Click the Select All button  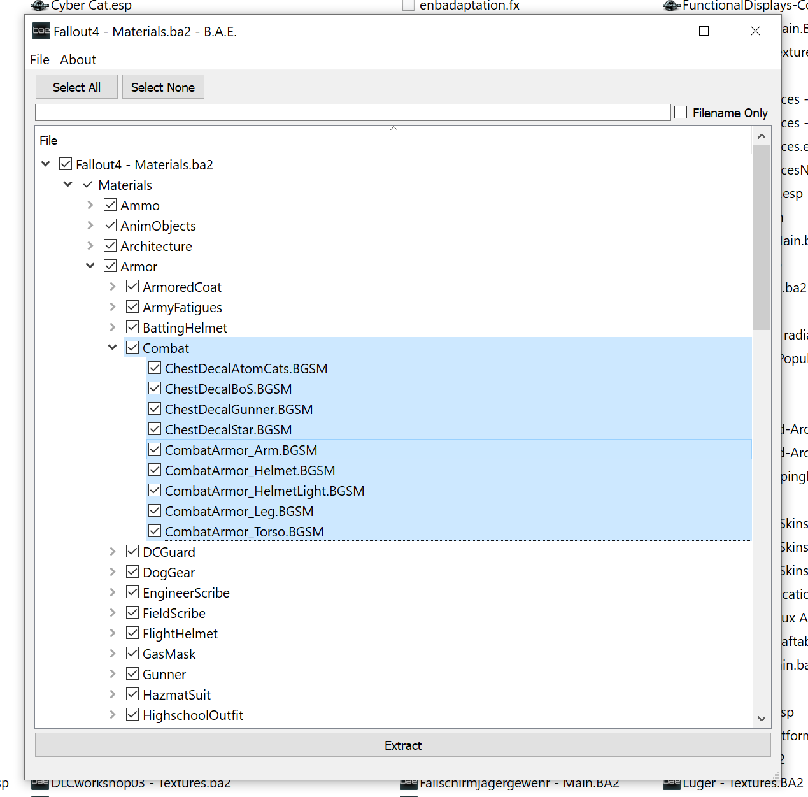pyautogui.click(x=76, y=87)
